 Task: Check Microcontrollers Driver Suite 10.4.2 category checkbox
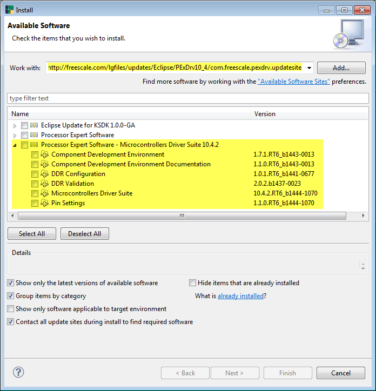tap(24, 145)
